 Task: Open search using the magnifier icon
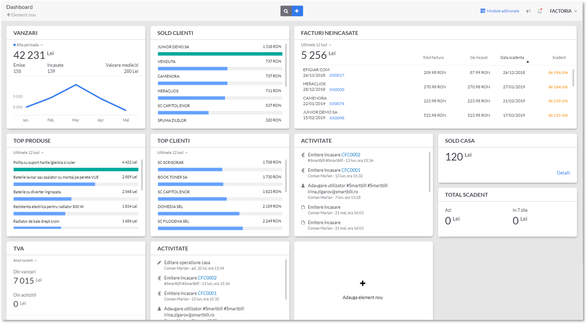point(285,11)
